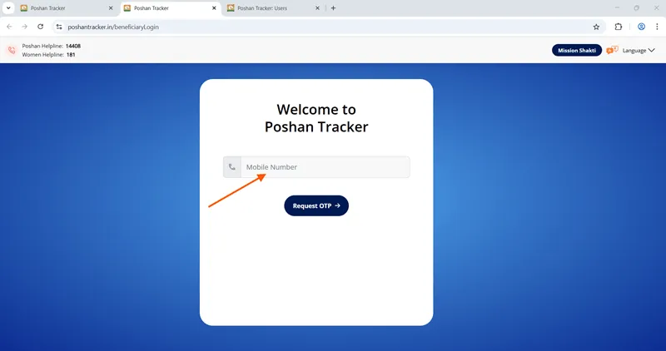Switch to the Poshan Tracker: Users tab
This screenshot has height=351, width=666.
[272, 8]
